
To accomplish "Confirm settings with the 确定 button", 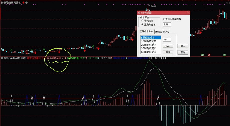I will pos(183,46).
